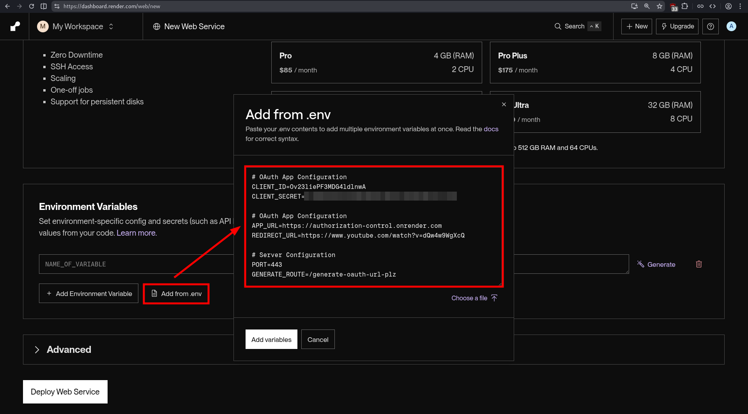Image resolution: width=748 pixels, height=414 pixels.
Task: Open the account avatar icon labeled A
Action: (x=731, y=26)
